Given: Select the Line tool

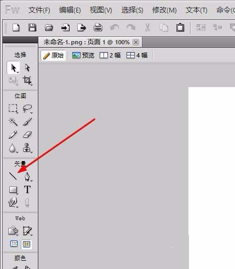Looking at the screenshot, I should click(13, 176).
